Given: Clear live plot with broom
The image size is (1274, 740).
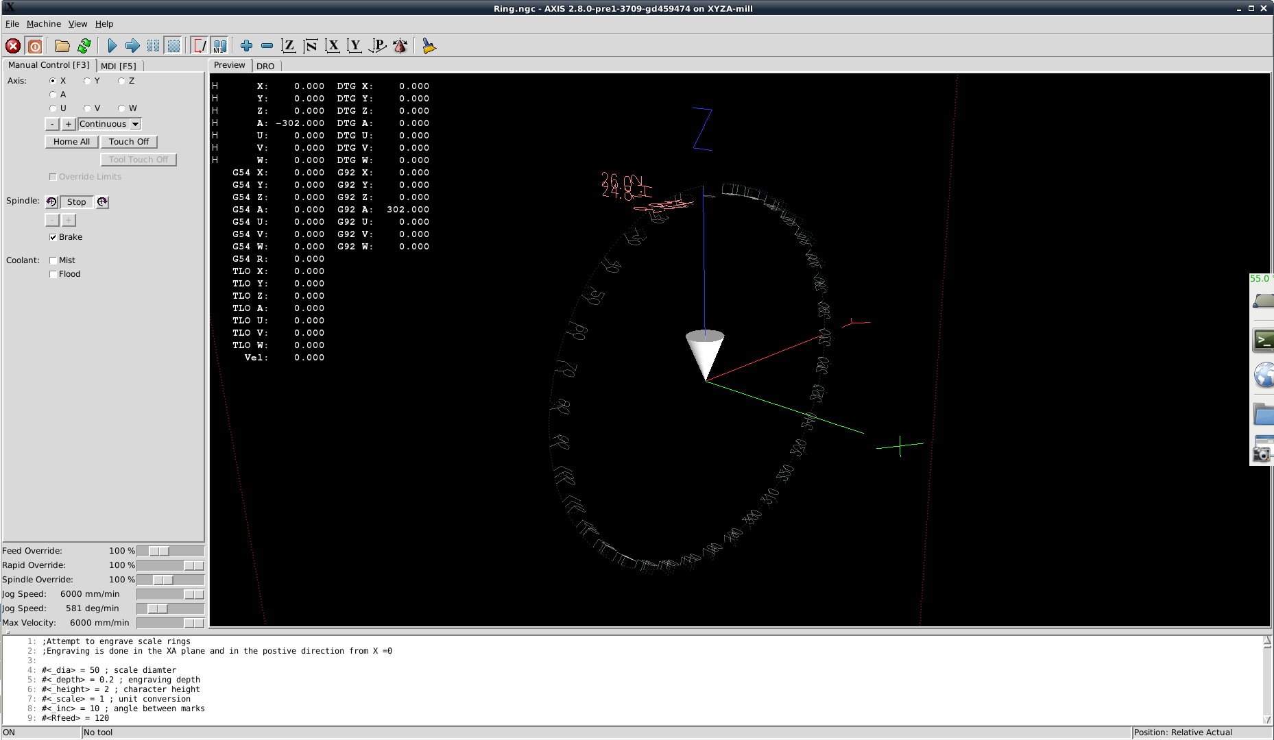Looking at the screenshot, I should point(429,46).
